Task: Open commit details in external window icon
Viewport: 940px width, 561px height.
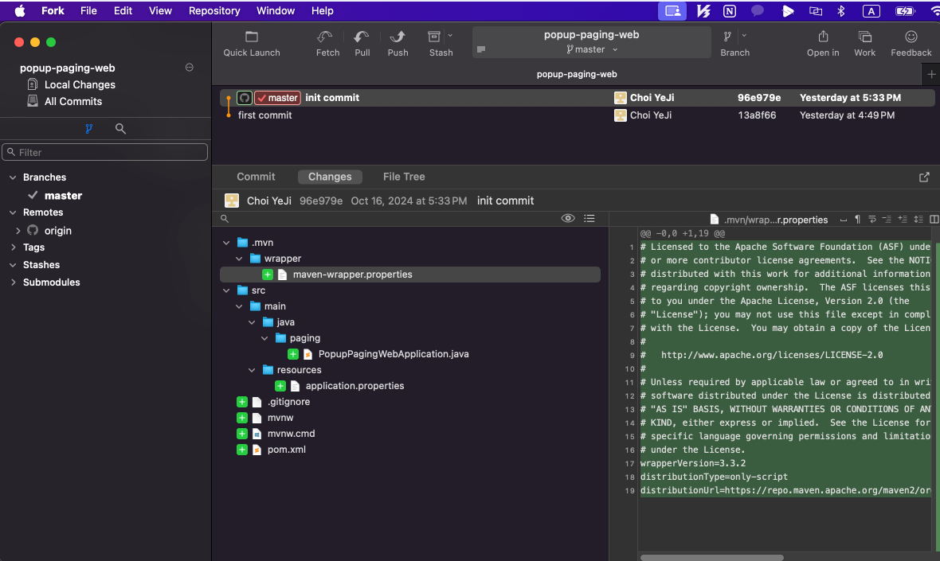Action: 924,177
